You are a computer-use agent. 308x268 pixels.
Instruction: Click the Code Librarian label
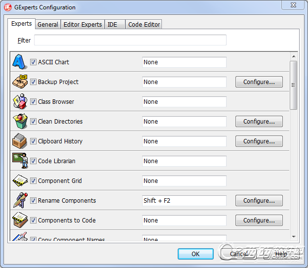pos(57,161)
